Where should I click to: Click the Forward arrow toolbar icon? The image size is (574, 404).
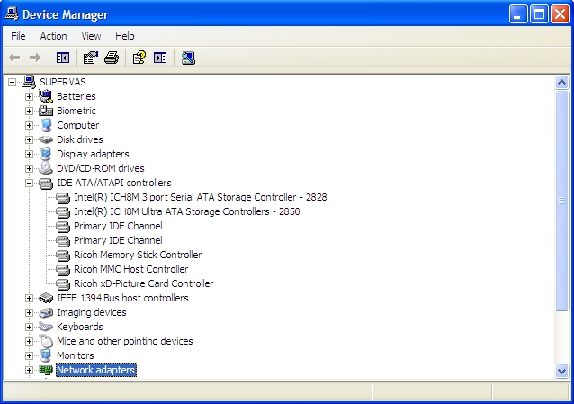(x=35, y=58)
